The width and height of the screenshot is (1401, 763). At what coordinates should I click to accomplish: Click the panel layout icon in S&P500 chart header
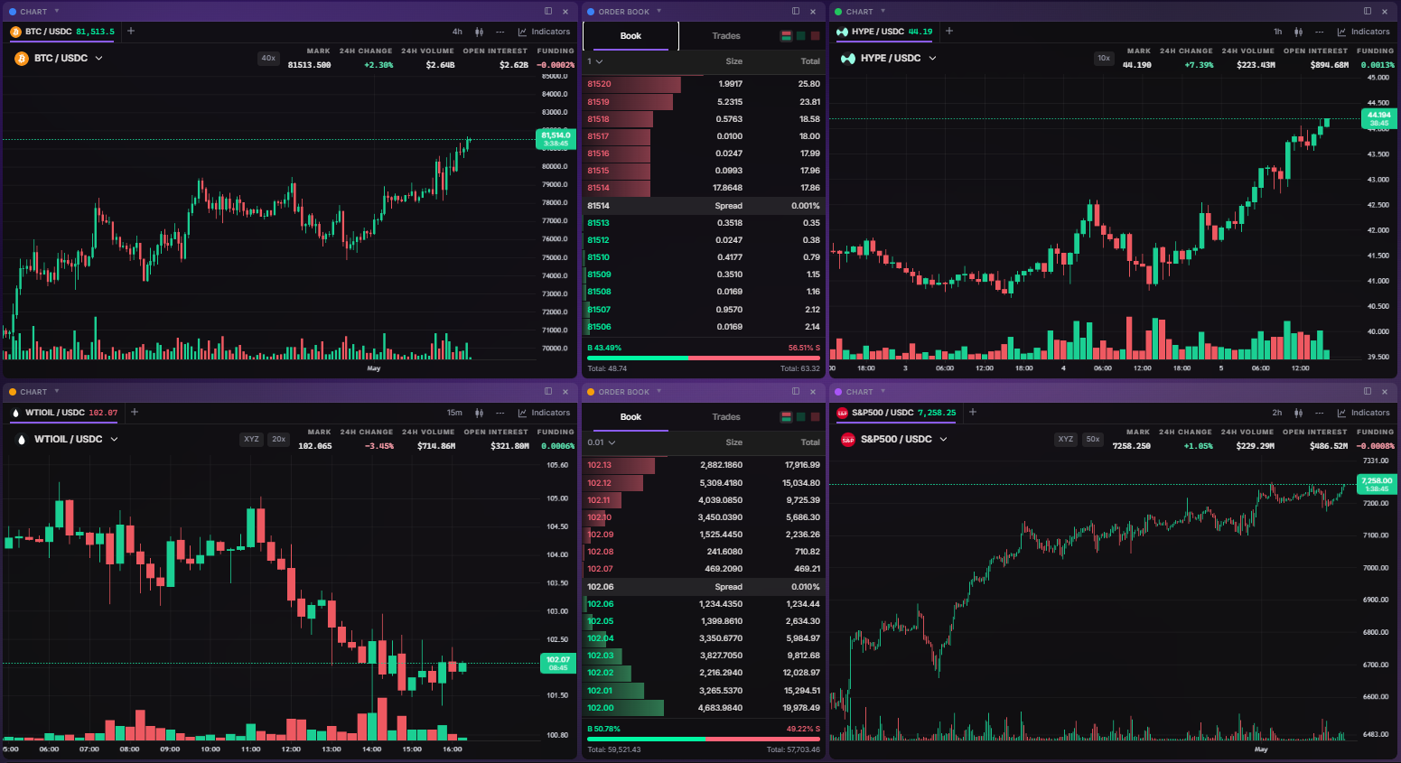coord(1368,391)
